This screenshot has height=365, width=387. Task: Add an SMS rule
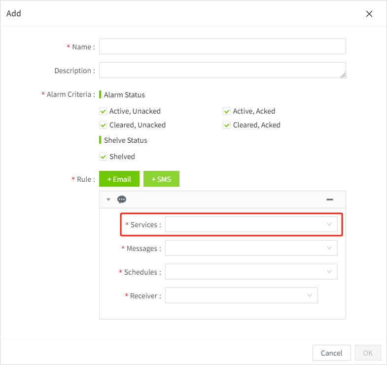tap(161, 179)
